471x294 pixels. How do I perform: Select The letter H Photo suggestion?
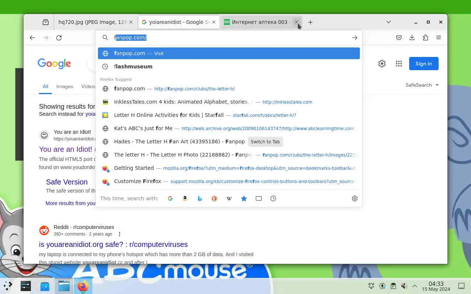(x=229, y=155)
